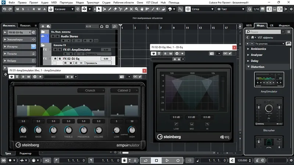The height and width of the screenshot is (165, 294).
Task: Toggle global Mute state button M
Action: click(17, 9)
